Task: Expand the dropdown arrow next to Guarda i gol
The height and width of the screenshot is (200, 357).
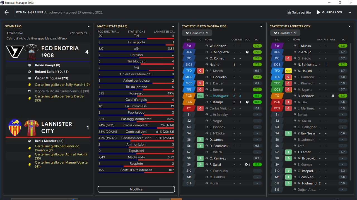Action: pos(350,12)
